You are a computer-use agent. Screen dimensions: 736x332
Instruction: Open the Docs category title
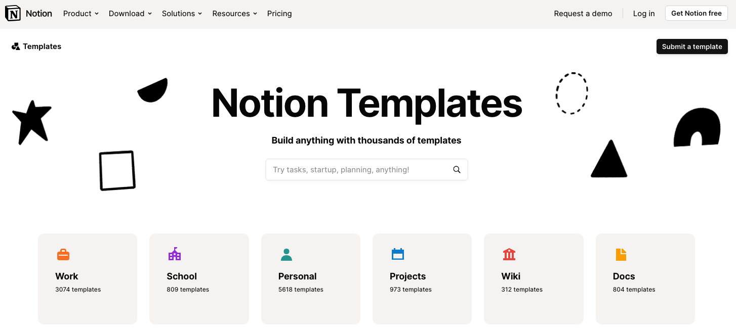(624, 276)
